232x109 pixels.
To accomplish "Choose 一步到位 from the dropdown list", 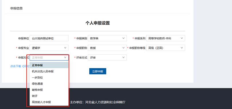I will click(x=49, y=78).
